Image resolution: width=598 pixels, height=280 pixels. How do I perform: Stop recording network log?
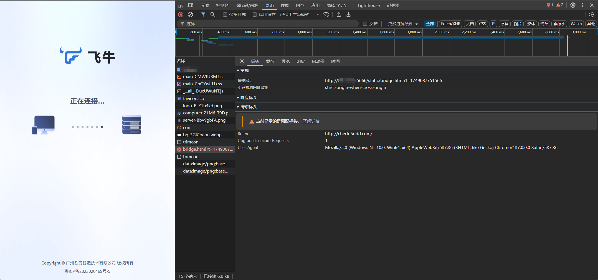coord(181,14)
